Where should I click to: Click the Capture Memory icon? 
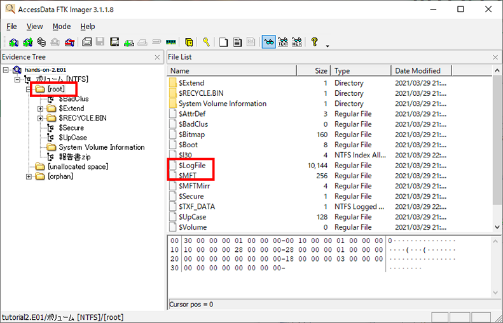171,42
